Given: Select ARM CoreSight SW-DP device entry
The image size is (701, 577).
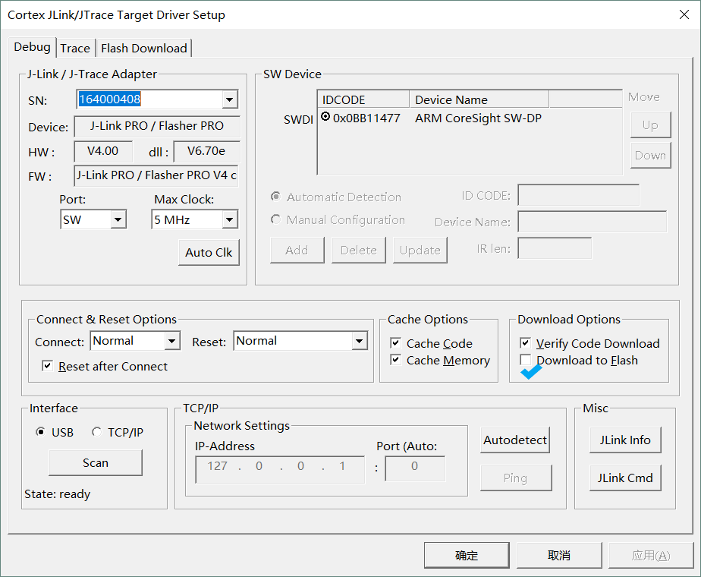Looking at the screenshot, I should pos(478,118).
